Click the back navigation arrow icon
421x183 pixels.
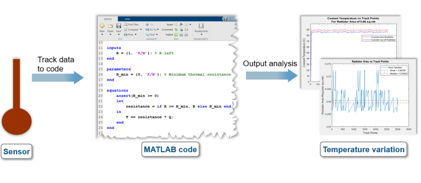coord(148,25)
